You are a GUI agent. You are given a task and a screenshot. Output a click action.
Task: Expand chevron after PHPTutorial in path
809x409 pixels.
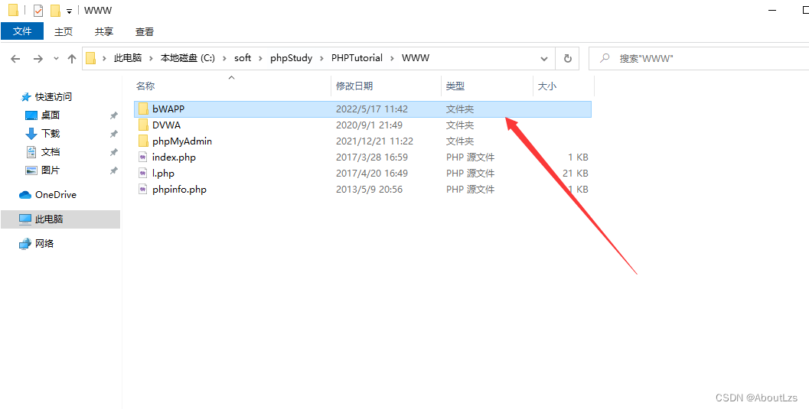pos(392,58)
